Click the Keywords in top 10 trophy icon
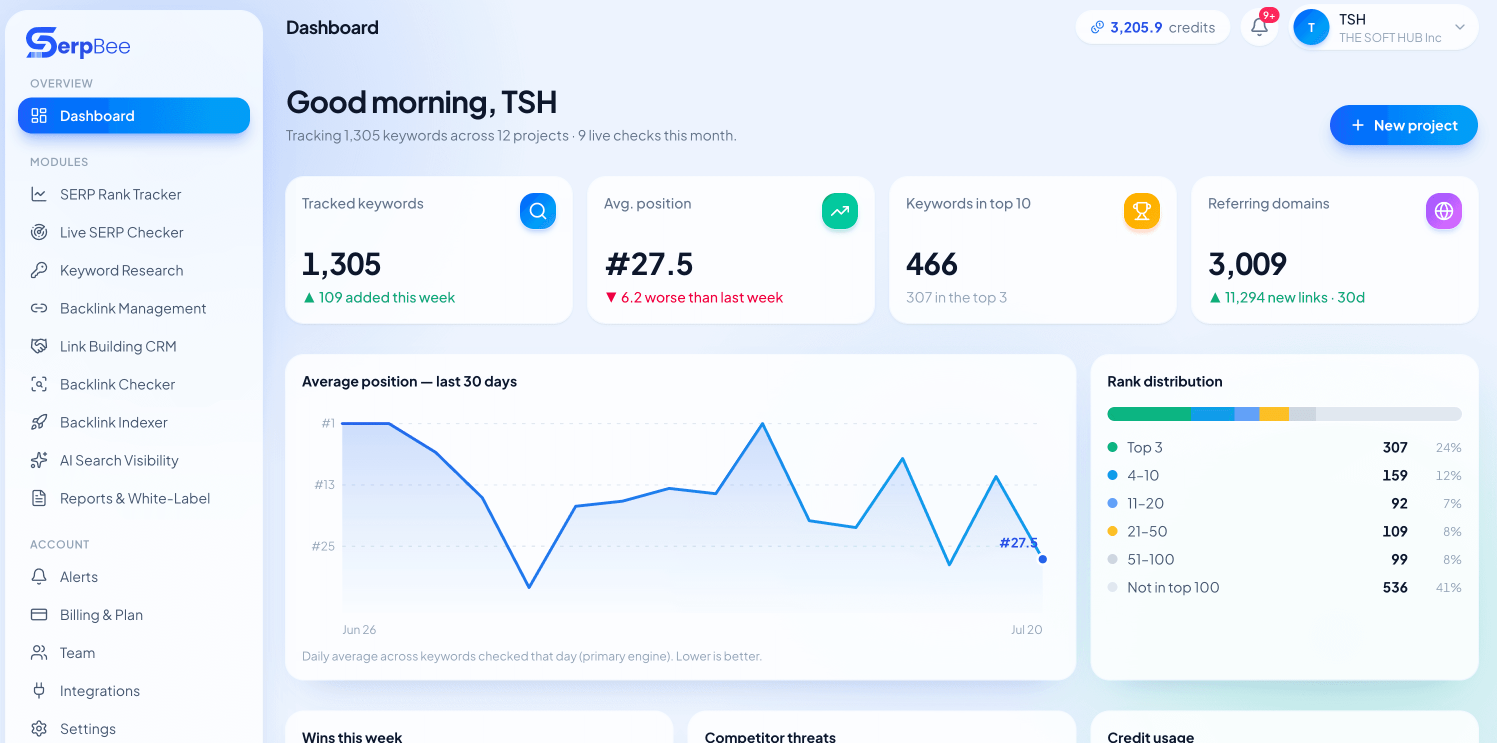The image size is (1497, 743). [x=1141, y=211]
